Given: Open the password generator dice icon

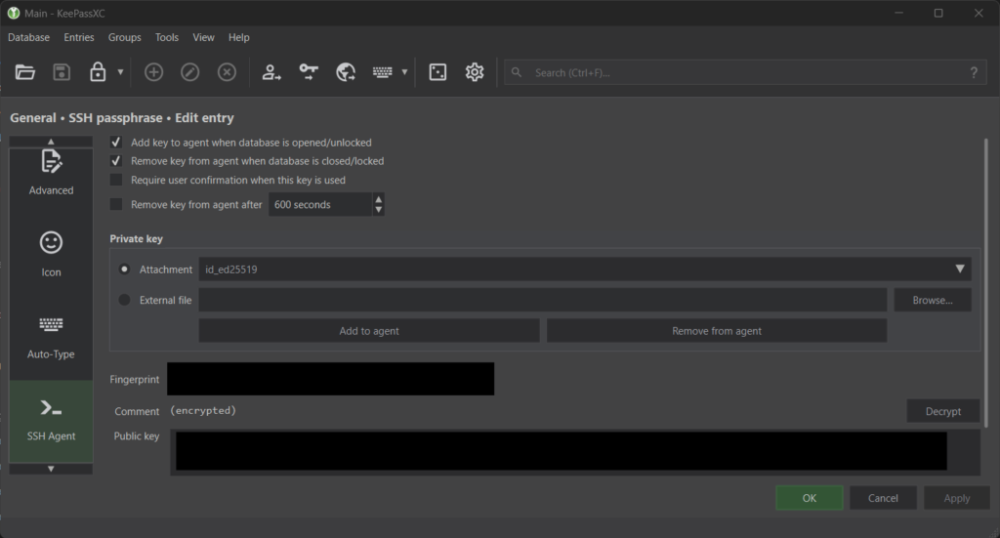Looking at the screenshot, I should point(437,72).
